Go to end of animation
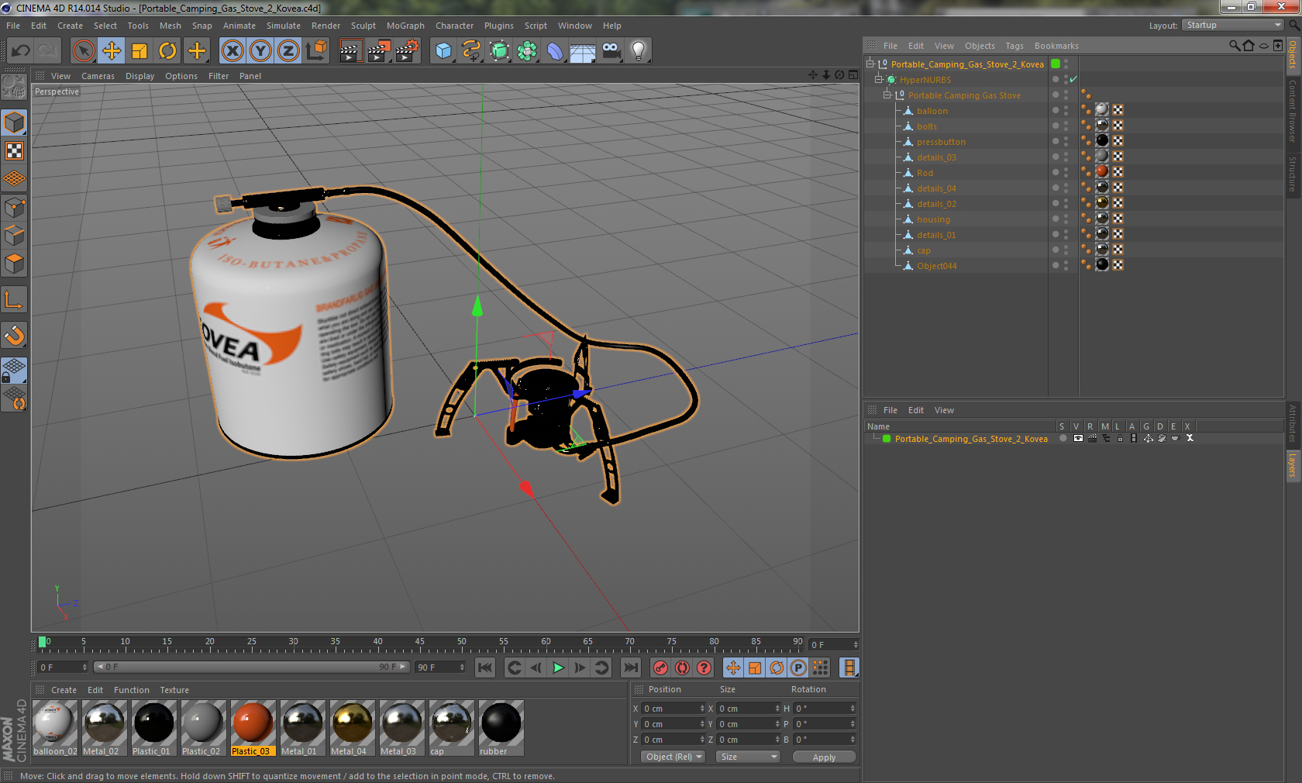The width and height of the screenshot is (1302, 783). click(632, 667)
